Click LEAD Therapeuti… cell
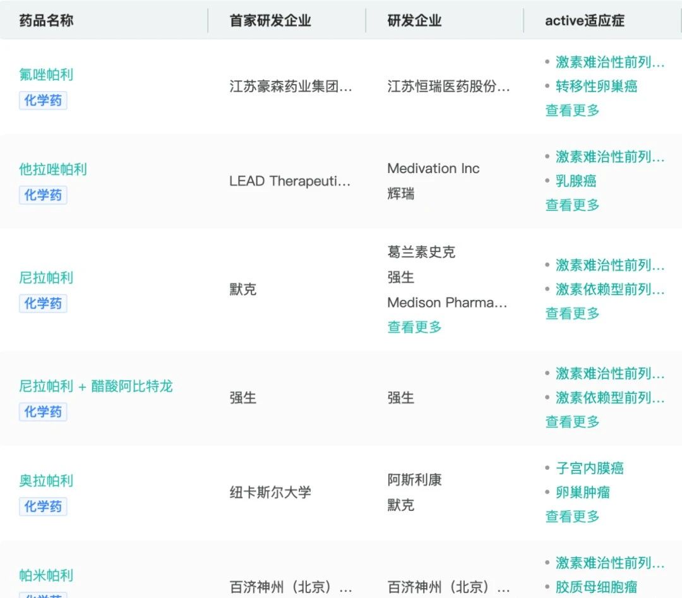This screenshot has width=682, height=598. click(x=290, y=181)
